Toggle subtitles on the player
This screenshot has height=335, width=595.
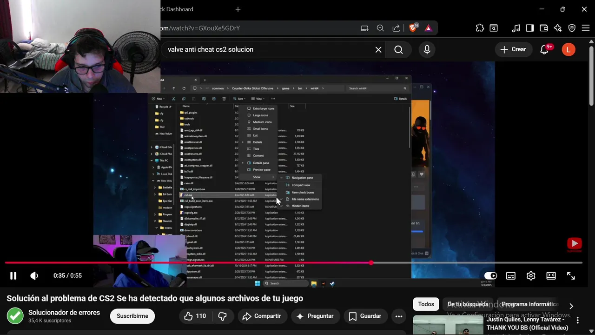pyautogui.click(x=511, y=275)
